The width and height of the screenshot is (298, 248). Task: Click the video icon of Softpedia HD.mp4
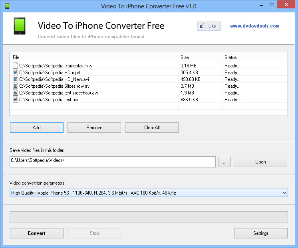(16, 73)
